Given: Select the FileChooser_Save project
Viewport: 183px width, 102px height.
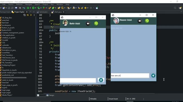Looking at the screenshot, I should (x=8, y=58).
